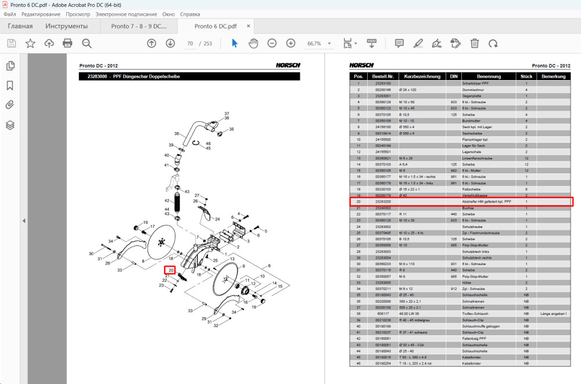Click the scrolling mode icon

point(372,44)
